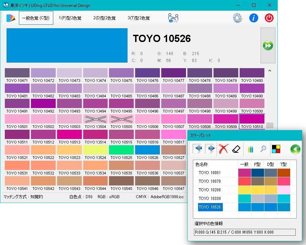Collapse palette with green left-arrow button
This screenshot has width=306, height=245.
(x=295, y=149)
